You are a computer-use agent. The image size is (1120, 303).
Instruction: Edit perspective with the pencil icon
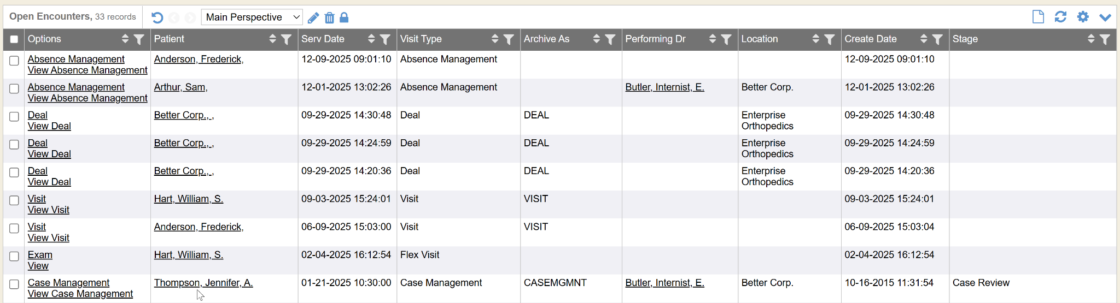coord(313,18)
